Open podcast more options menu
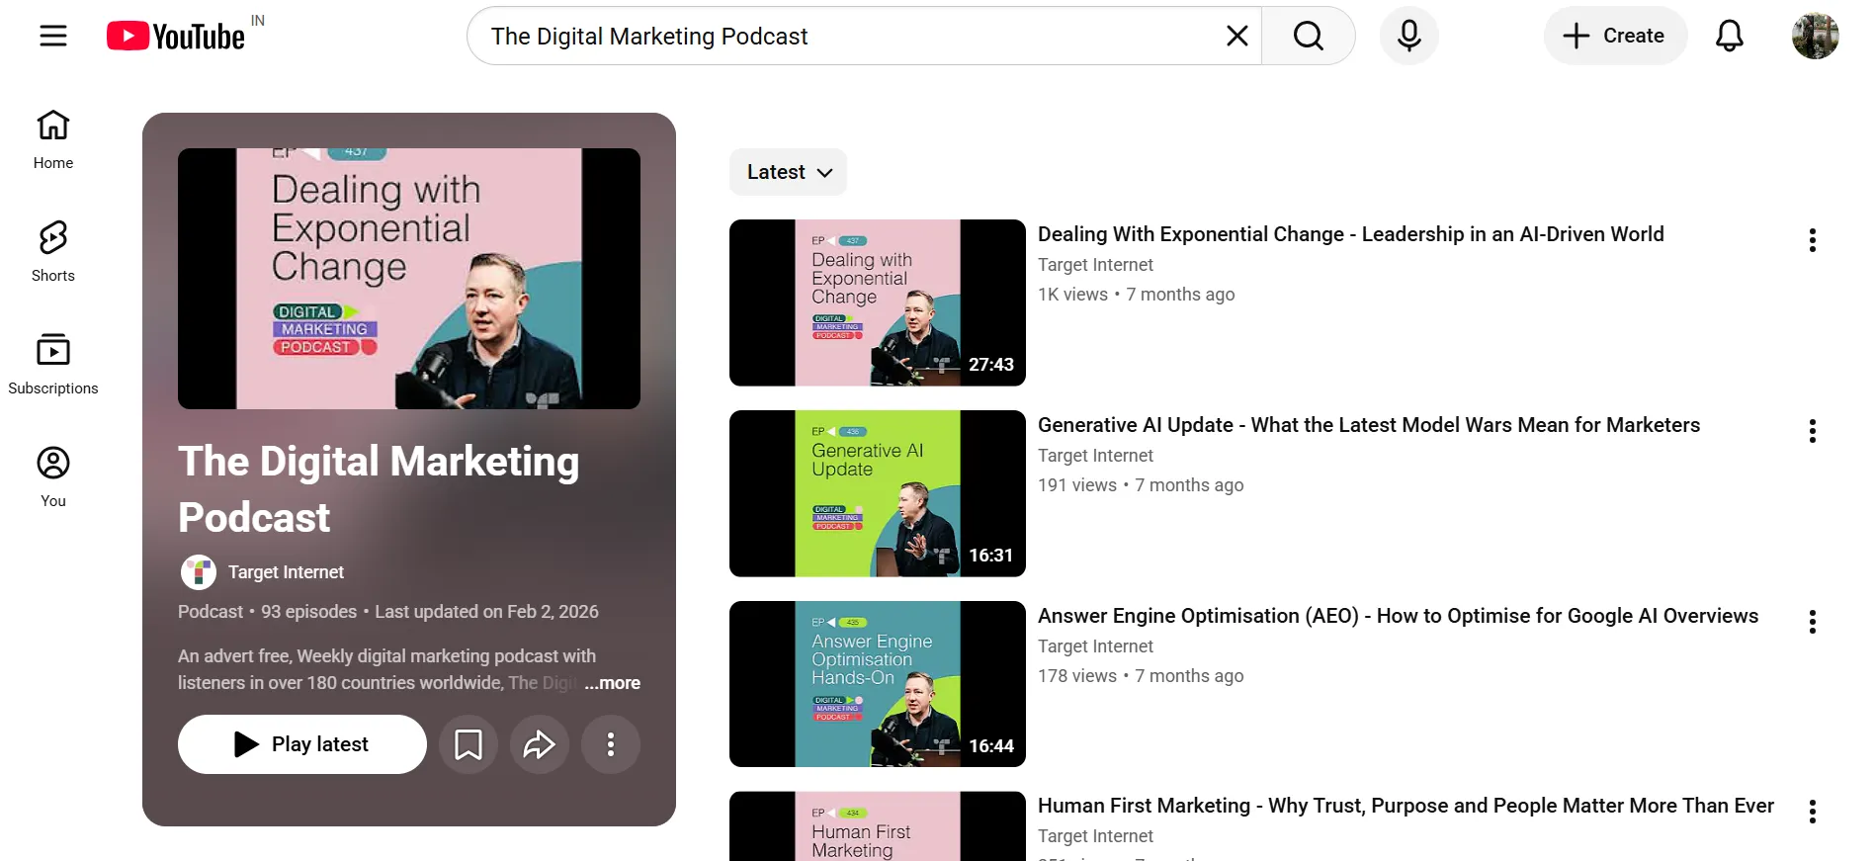 tap(611, 744)
